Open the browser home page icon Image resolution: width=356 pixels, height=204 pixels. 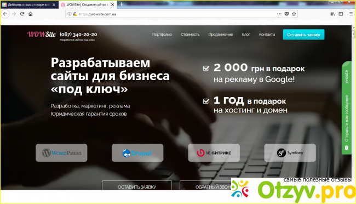coord(31,14)
